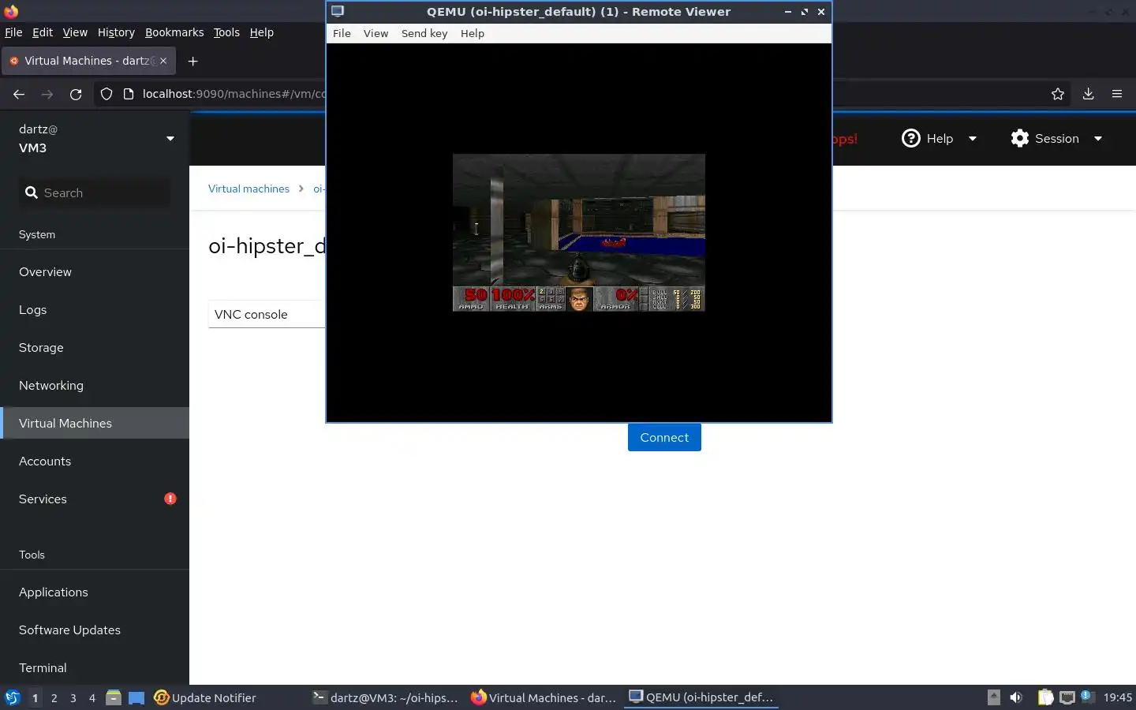The width and height of the screenshot is (1136, 710).
Task: Click the Services error alert badge
Action: point(170,499)
